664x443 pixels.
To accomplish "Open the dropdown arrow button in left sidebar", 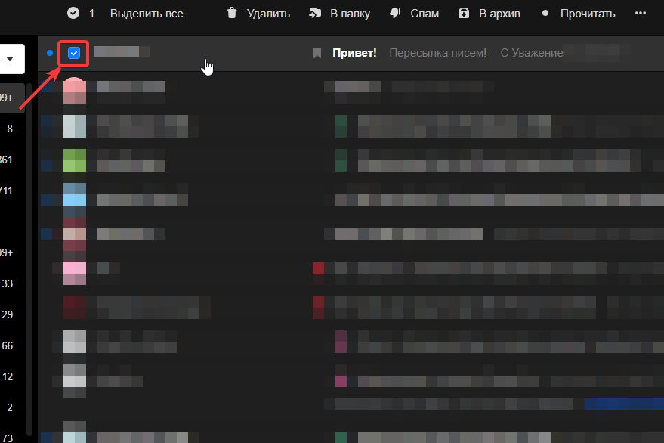I will pyautogui.click(x=10, y=59).
